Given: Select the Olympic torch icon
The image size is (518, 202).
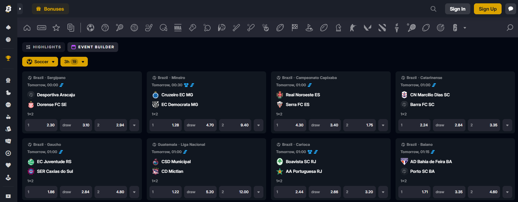Looking at the screenshot, I should (x=397, y=28).
